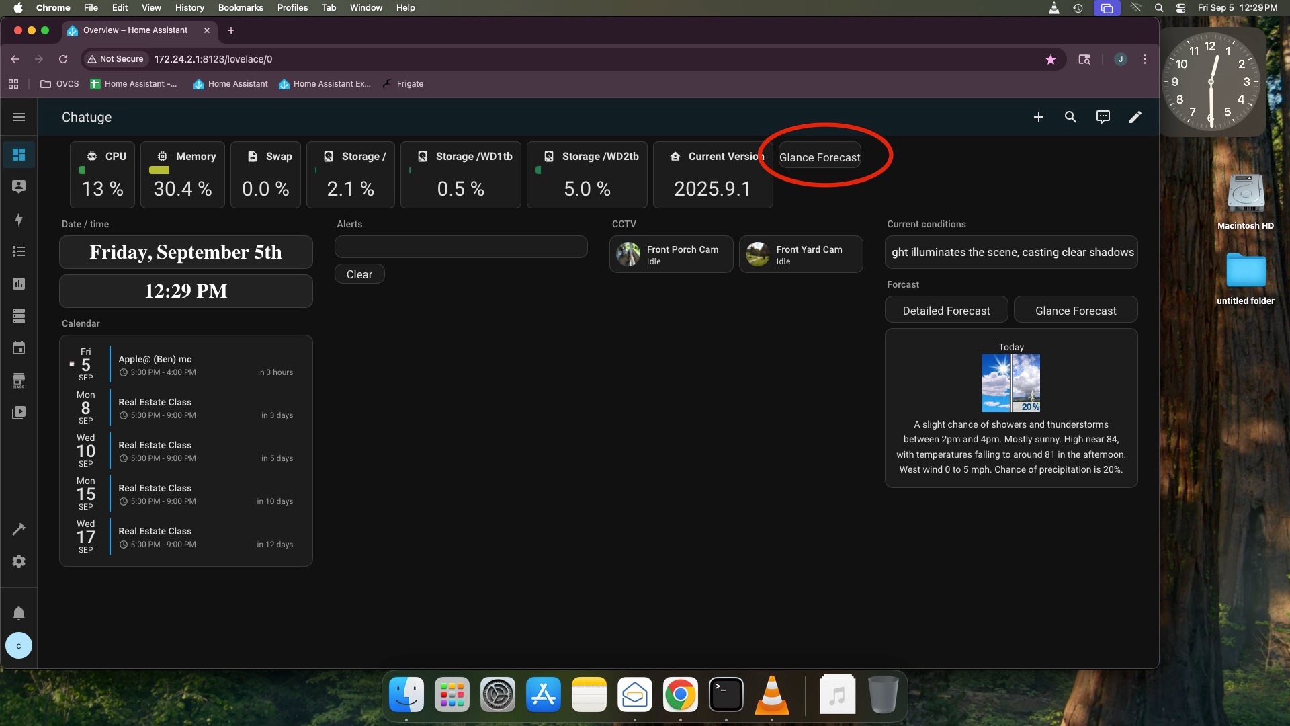Switch to the Detailed Forecast tab
Viewport: 1290px width, 726px height.
946,310
